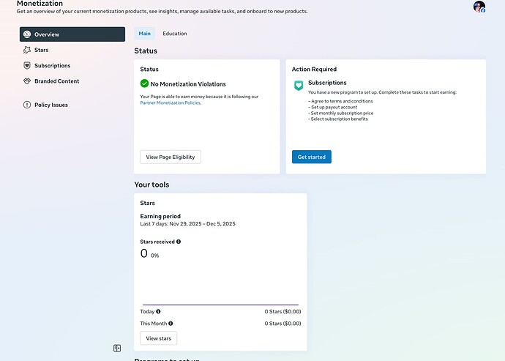The width and height of the screenshot is (505, 361).
Task: Click the green No Monetization Violations checkmark
Action: (x=144, y=84)
